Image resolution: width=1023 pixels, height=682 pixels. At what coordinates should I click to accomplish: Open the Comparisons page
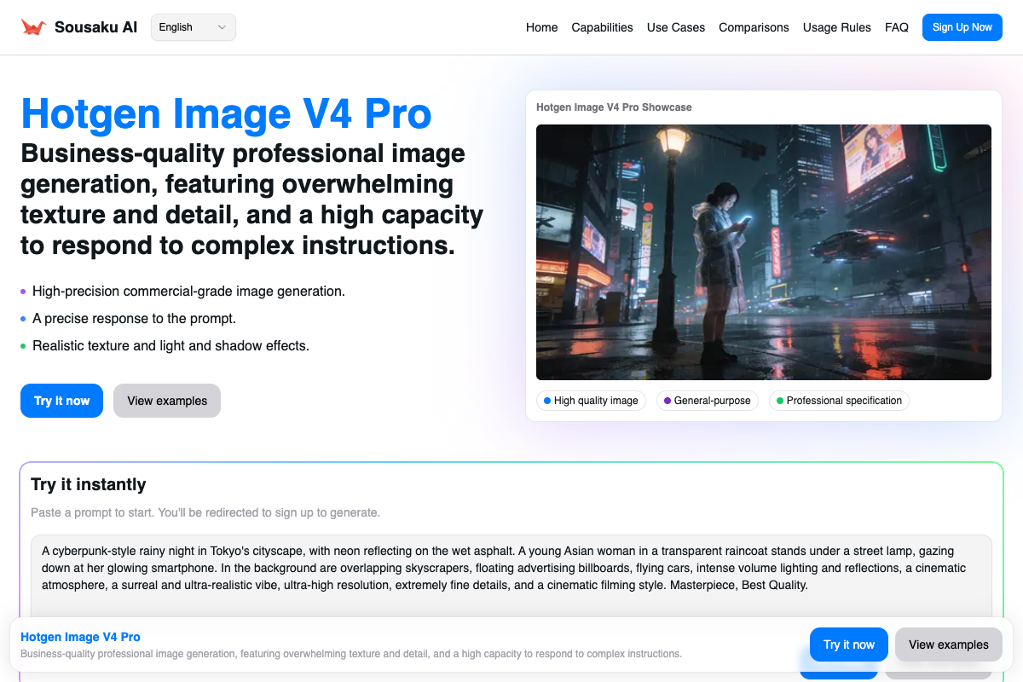[754, 27]
